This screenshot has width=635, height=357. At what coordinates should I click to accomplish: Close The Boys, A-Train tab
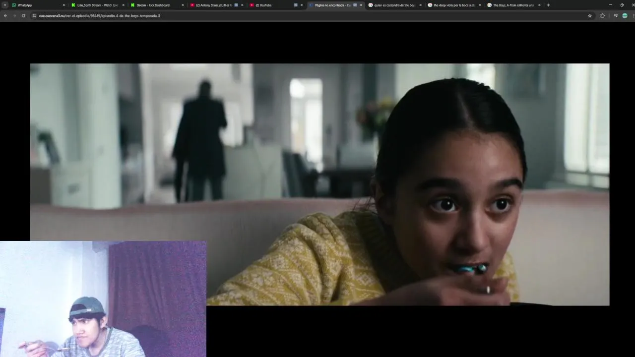(539, 5)
